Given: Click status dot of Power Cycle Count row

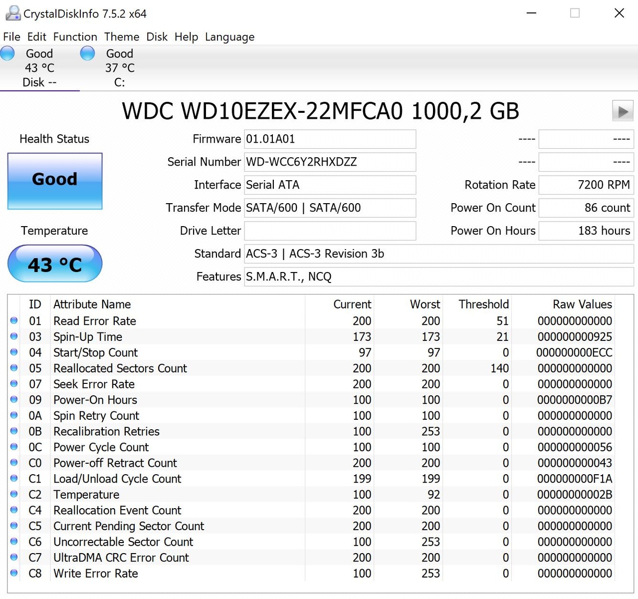Looking at the screenshot, I should 14,447.
